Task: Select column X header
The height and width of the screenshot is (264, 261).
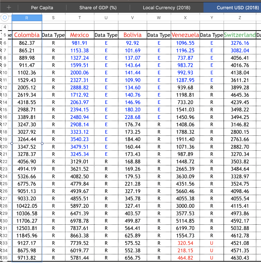Action: coord(185,18)
